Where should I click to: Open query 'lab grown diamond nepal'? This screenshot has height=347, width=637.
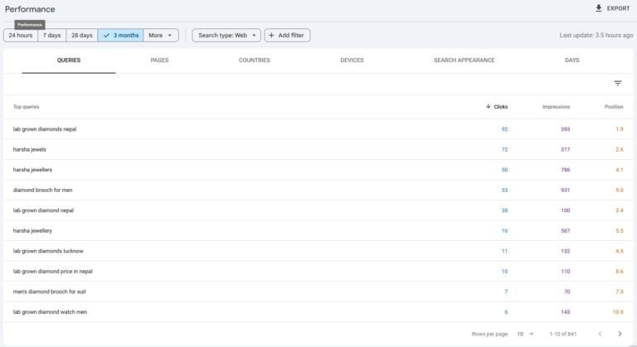(43, 210)
